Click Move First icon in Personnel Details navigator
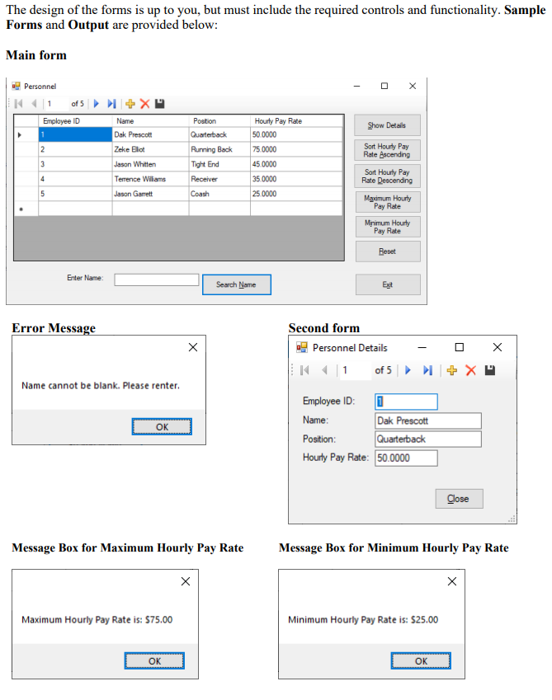 tap(304, 370)
